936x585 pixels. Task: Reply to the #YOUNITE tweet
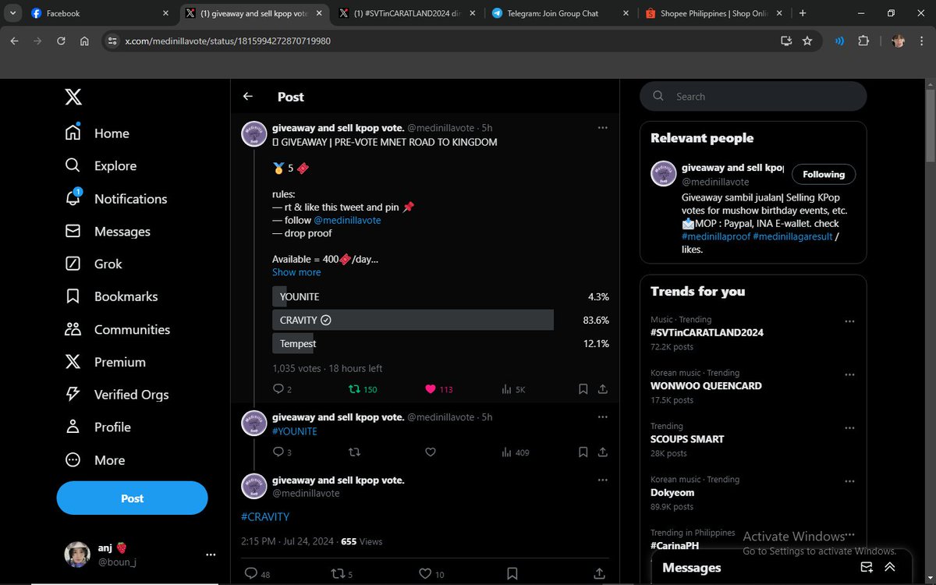[282, 452]
